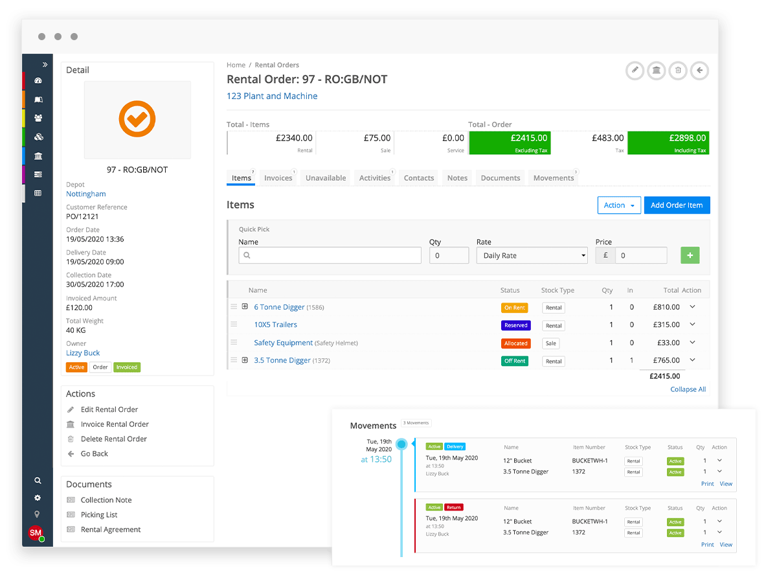Click the invoice bank icon near top right
Image resolution: width=777 pixels, height=583 pixels.
tap(656, 71)
